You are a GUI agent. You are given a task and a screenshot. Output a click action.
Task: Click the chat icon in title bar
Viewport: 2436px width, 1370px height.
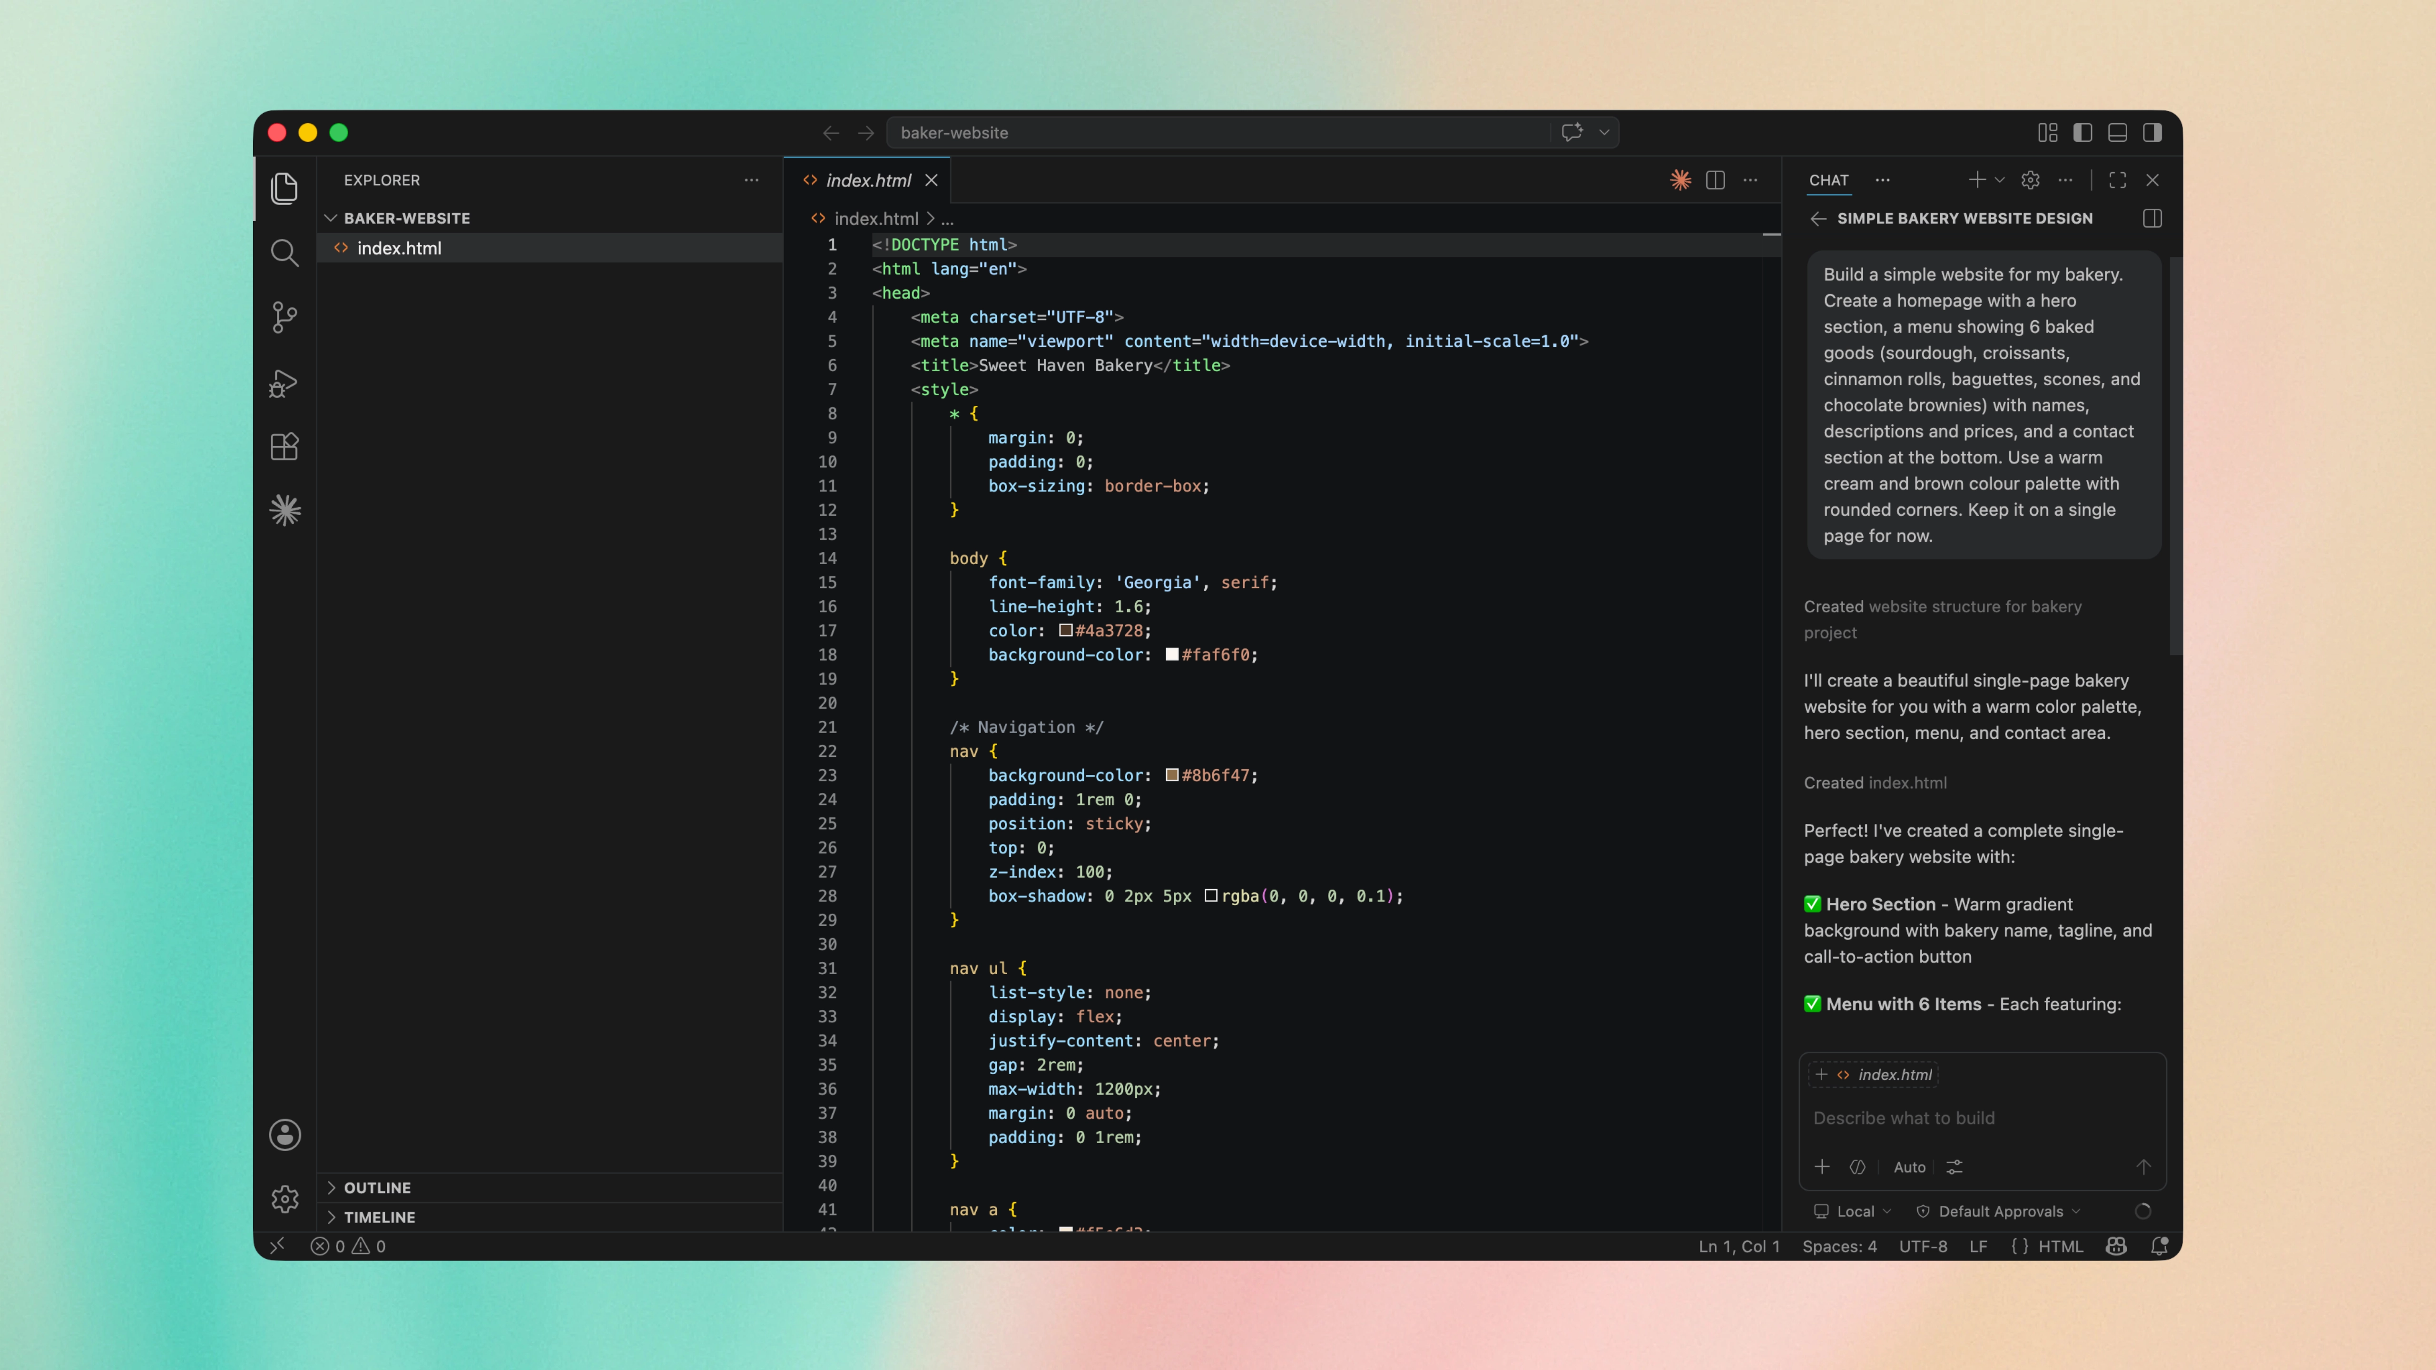(1572, 132)
